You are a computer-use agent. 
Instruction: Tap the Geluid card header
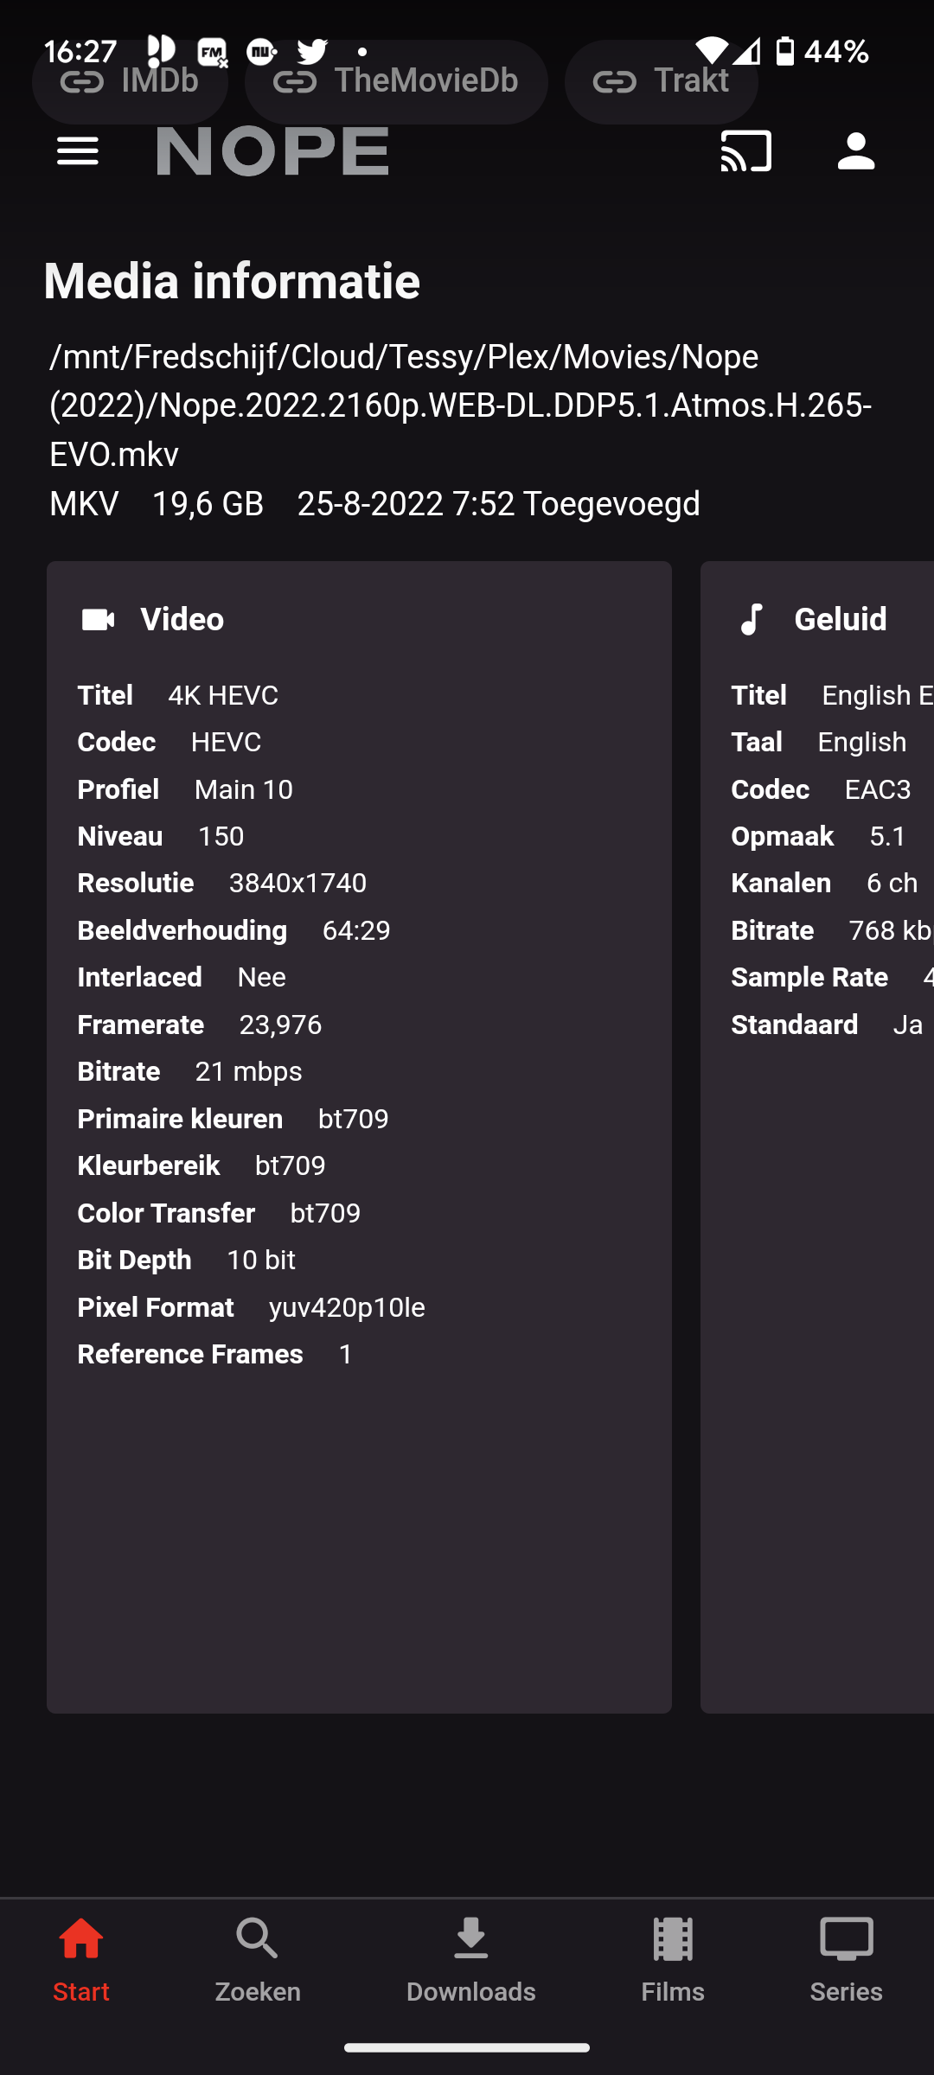tap(839, 619)
